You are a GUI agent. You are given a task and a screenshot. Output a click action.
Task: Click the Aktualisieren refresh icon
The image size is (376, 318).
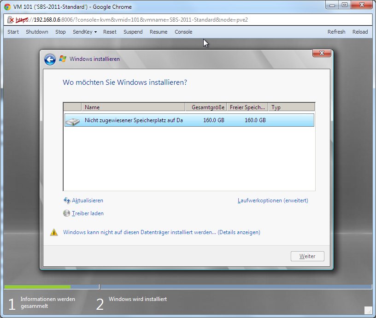pos(67,200)
